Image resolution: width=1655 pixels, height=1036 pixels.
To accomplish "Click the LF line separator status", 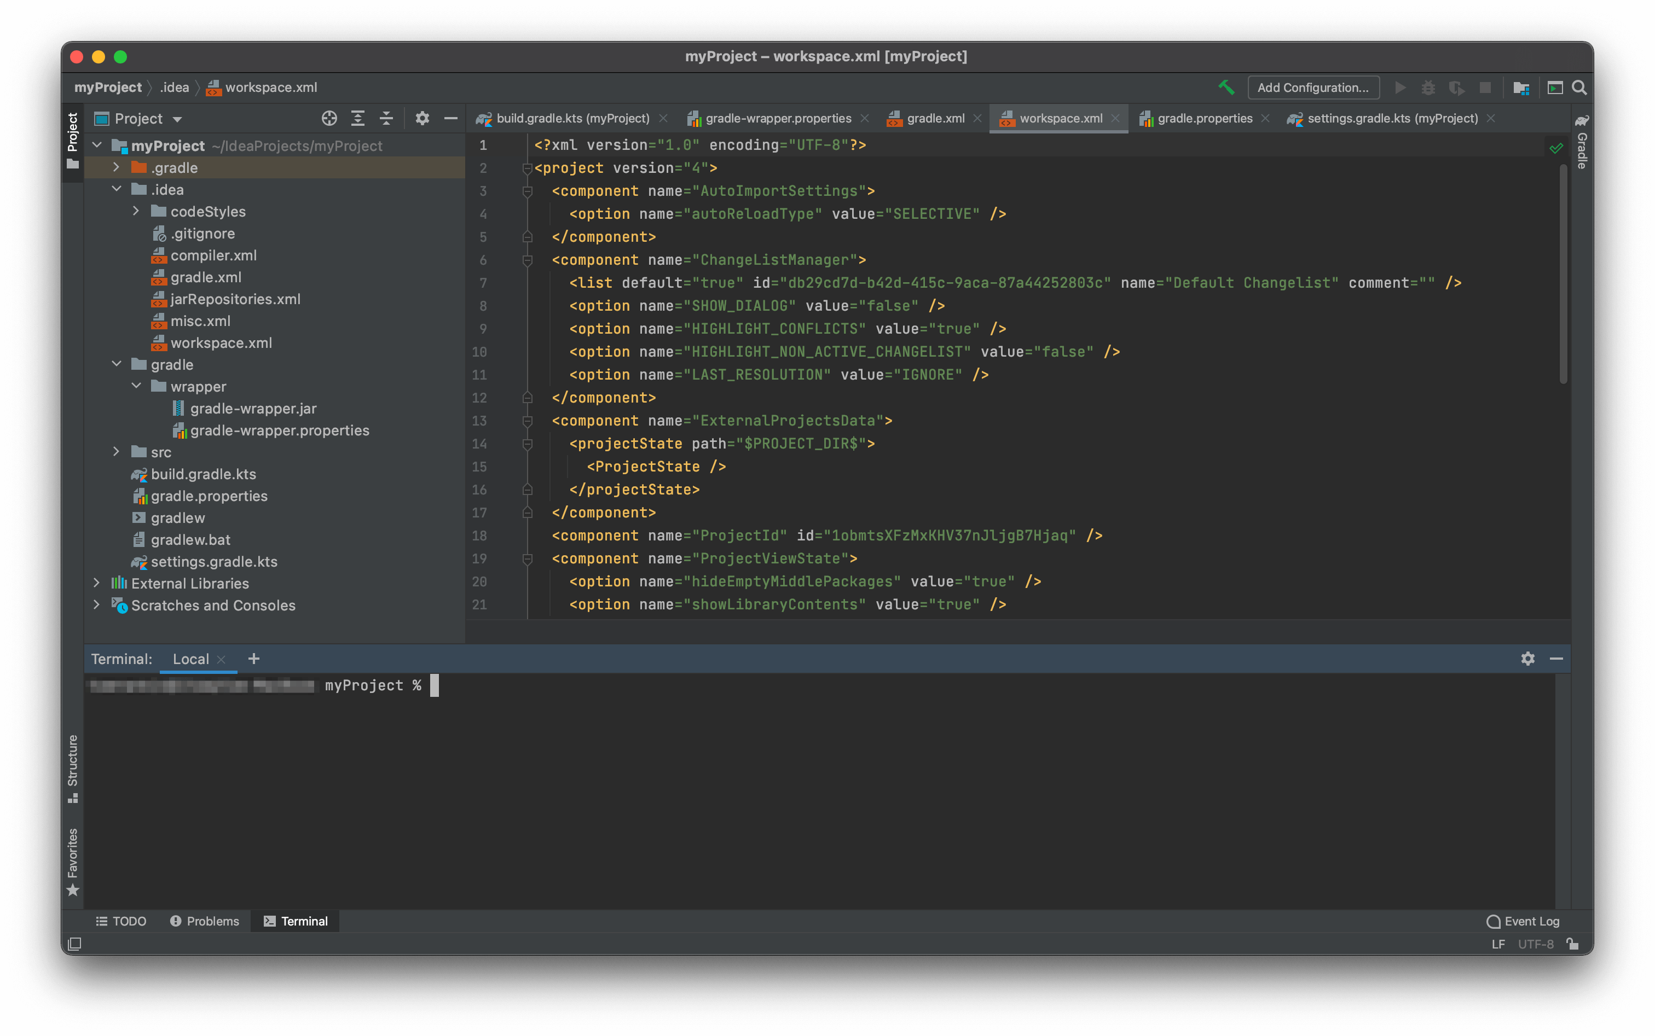I will pos(1498,944).
